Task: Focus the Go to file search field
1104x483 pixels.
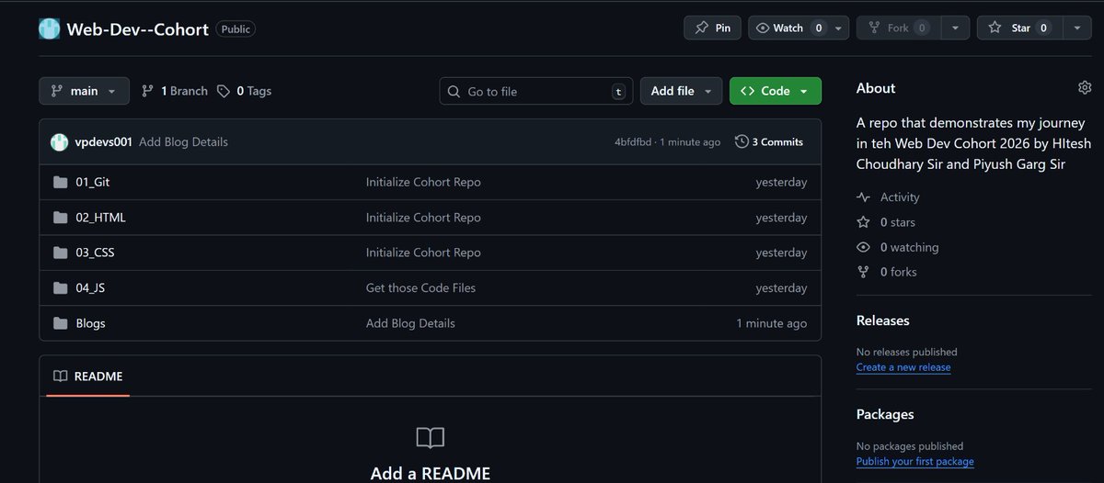Action: pyautogui.click(x=536, y=91)
